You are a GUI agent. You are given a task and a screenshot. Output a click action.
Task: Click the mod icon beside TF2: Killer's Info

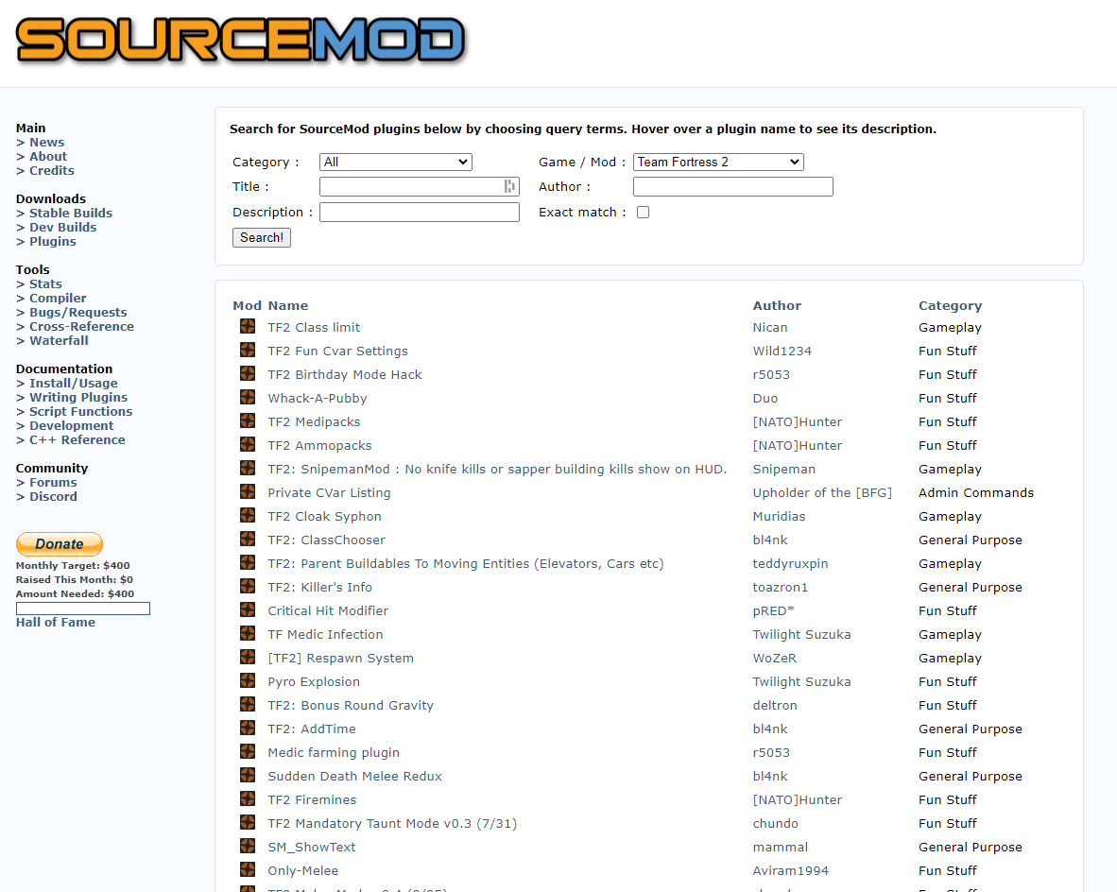pos(248,586)
